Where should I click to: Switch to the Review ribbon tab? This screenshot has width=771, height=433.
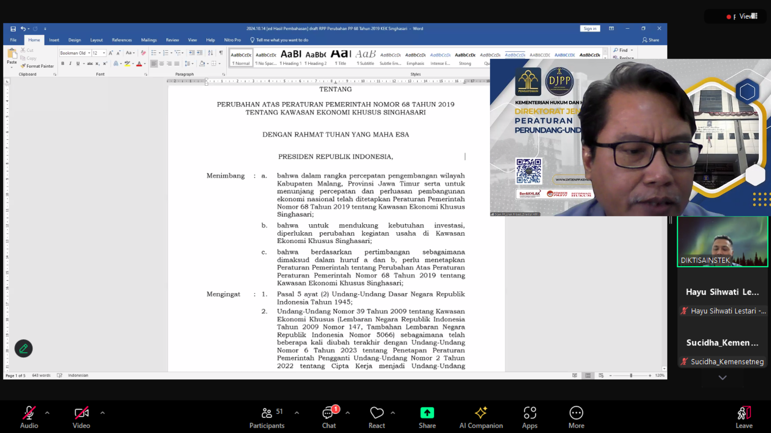pyautogui.click(x=172, y=40)
